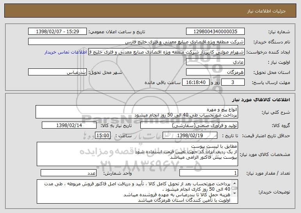Click the label مشخصات کالای مورد نیاز

click(x=265, y=154)
